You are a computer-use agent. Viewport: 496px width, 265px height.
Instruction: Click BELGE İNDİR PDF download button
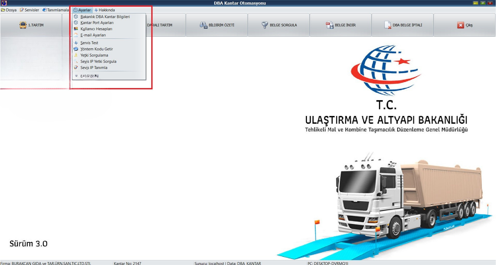341,25
